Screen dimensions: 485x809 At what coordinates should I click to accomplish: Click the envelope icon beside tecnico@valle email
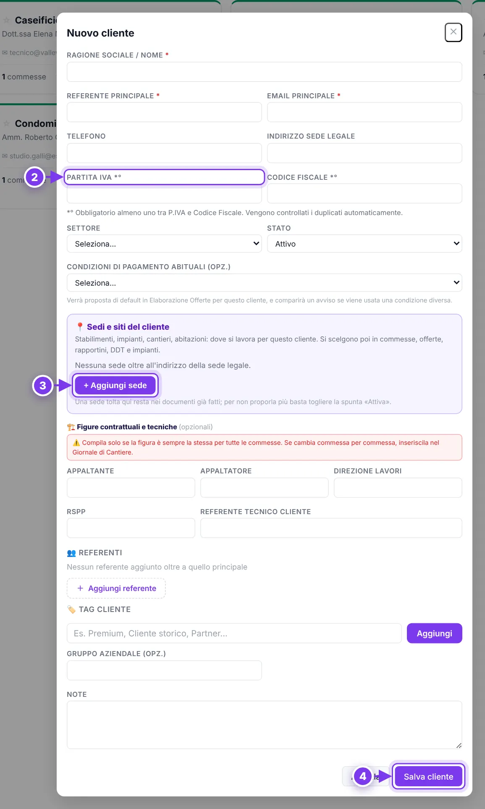tap(5, 53)
